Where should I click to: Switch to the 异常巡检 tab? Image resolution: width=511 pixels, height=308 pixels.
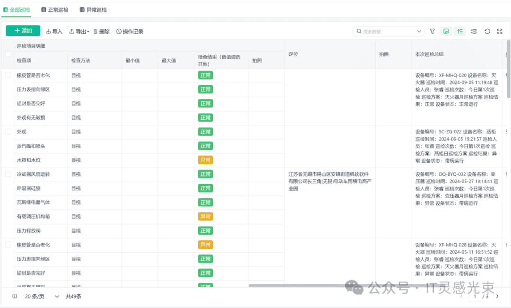[x=93, y=10]
